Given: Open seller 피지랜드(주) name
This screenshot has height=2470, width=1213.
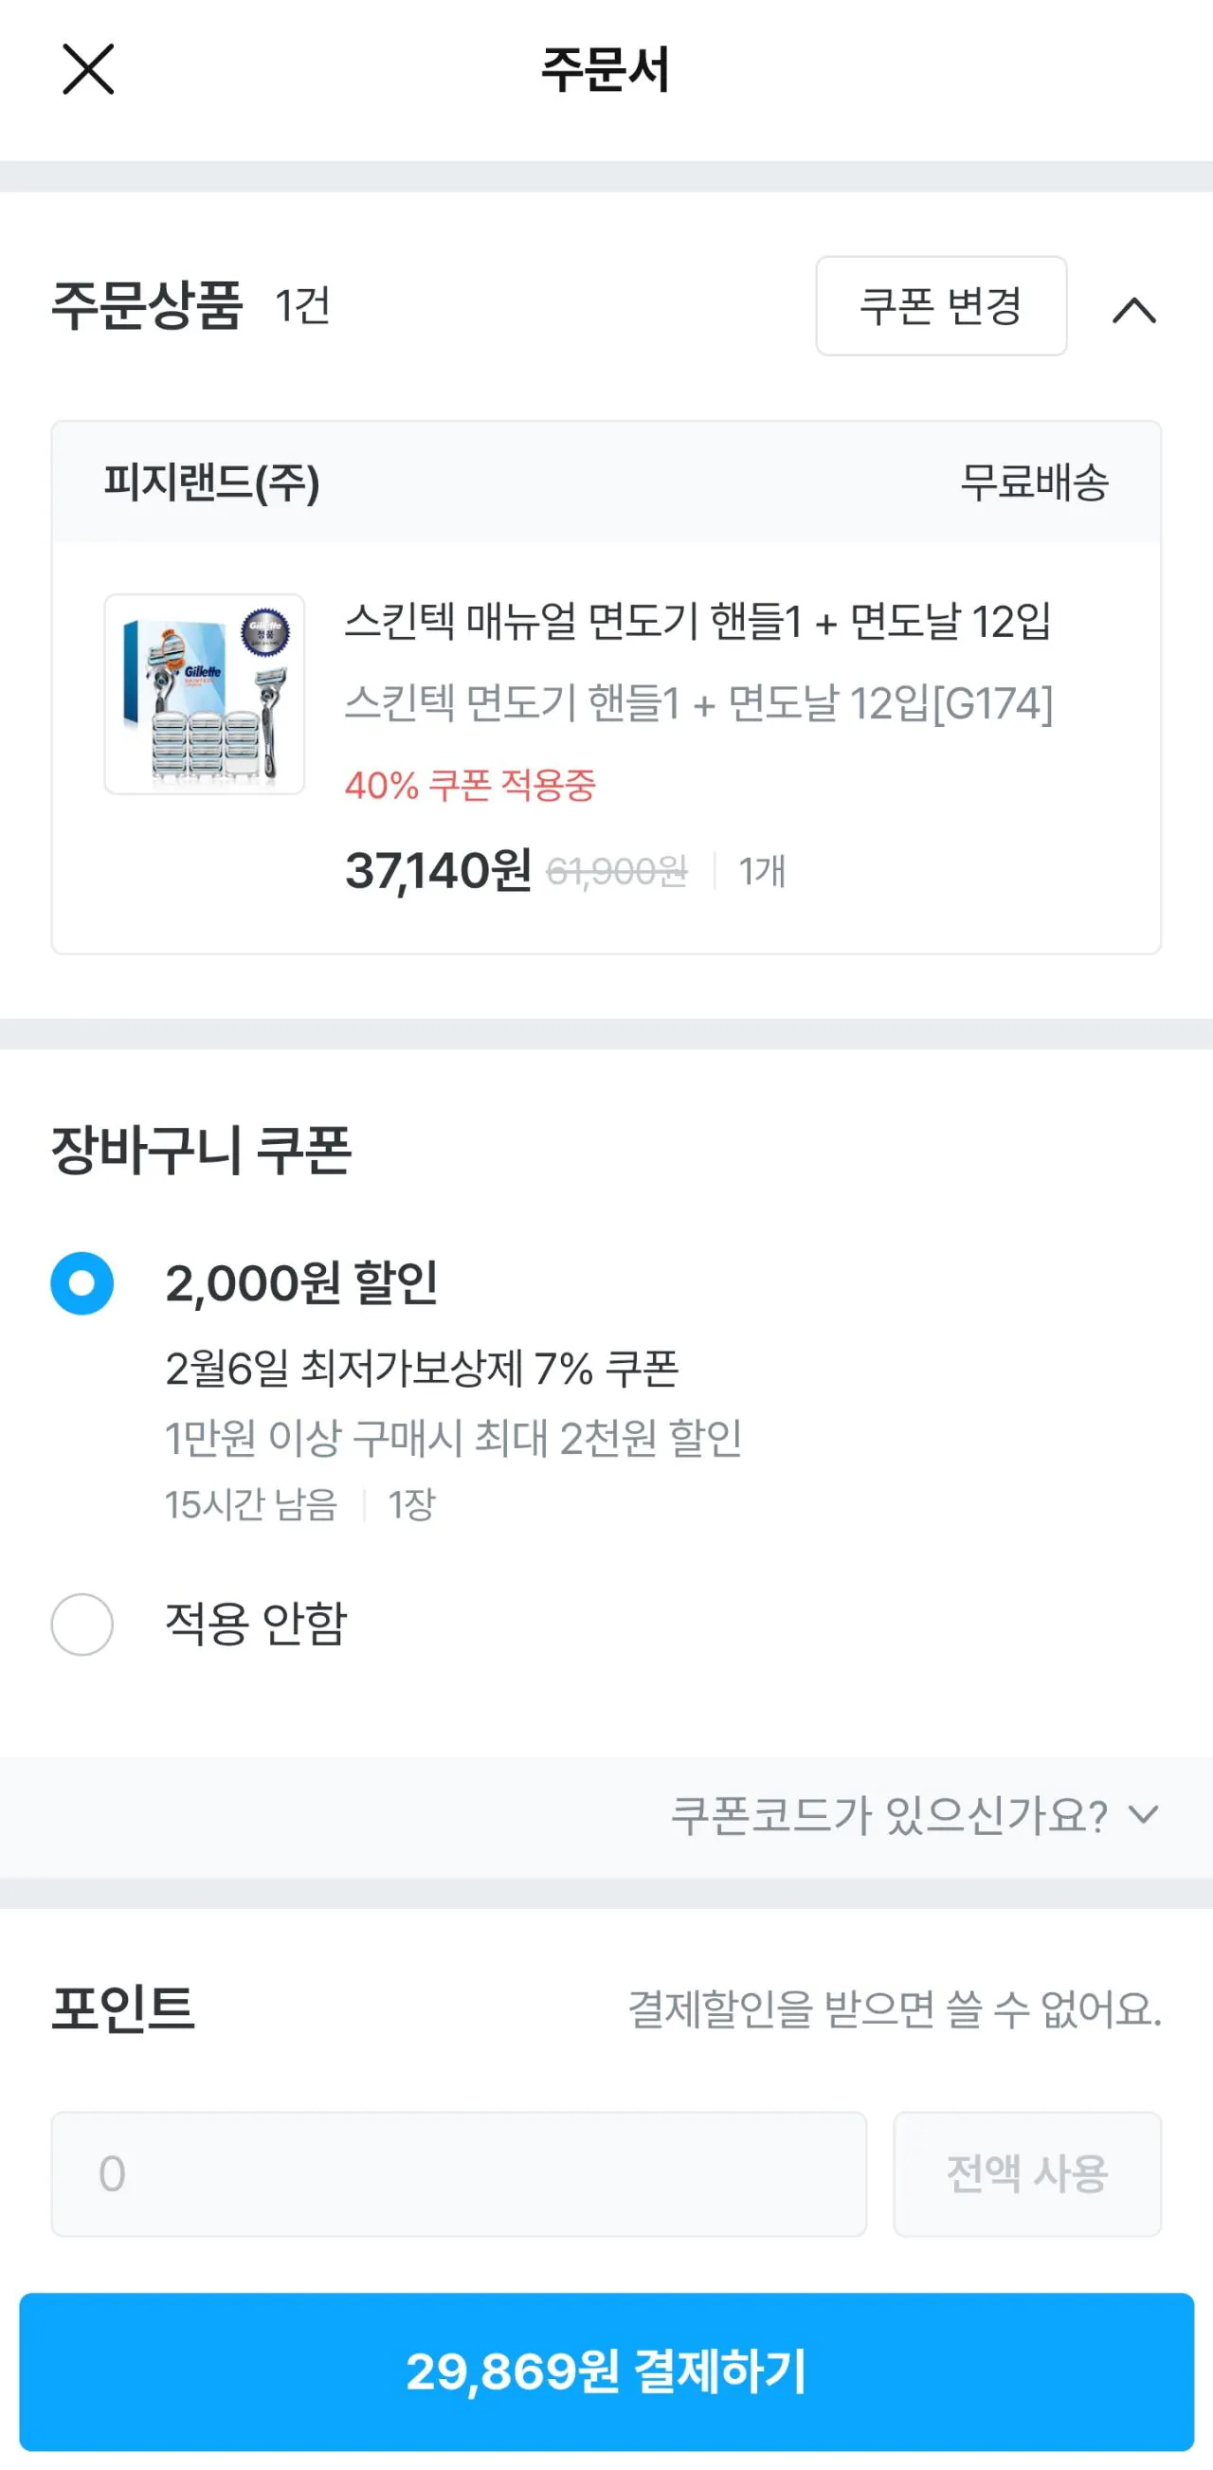Looking at the screenshot, I should 211,482.
